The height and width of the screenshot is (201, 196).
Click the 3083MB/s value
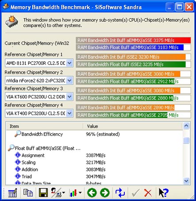click(x=96, y=170)
